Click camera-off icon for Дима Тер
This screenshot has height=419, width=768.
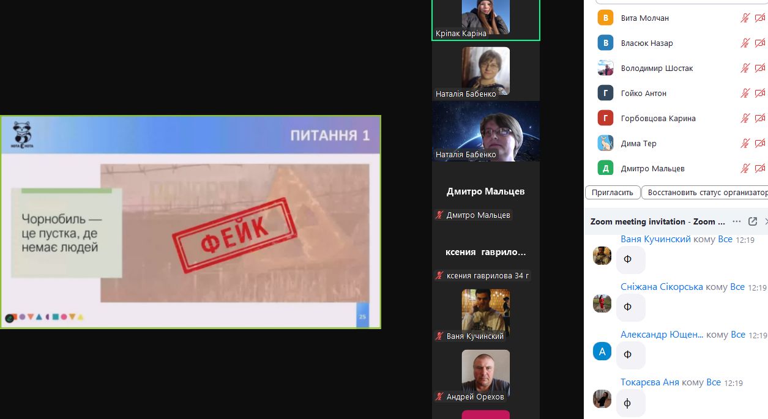coord(759,143)
